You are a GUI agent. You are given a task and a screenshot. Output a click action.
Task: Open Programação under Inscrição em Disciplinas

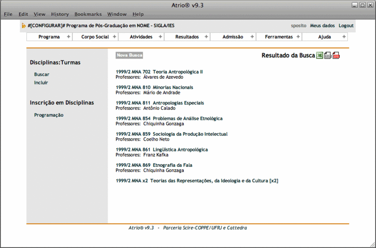[49, 115]
